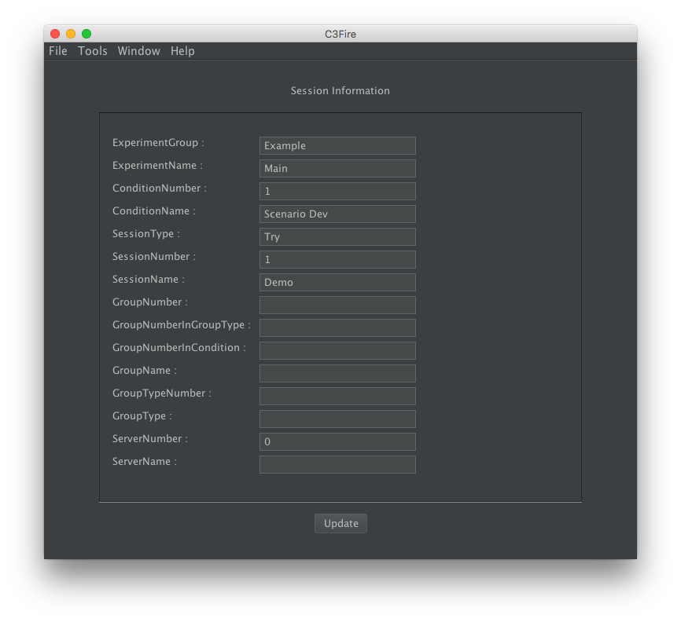Click the C3Fire window title

[340, 35]
